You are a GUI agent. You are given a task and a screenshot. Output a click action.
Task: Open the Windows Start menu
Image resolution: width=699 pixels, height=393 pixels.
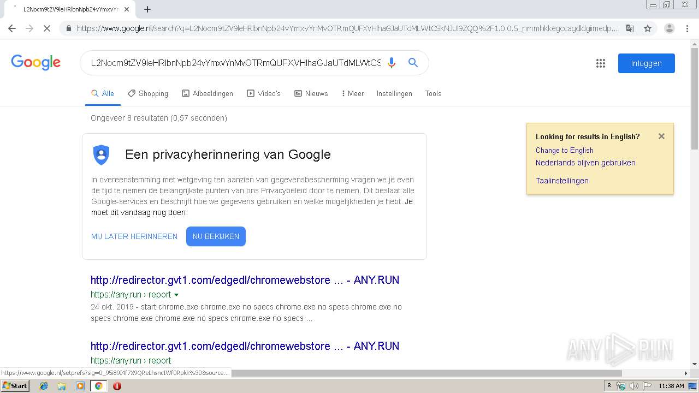click(x=15, y=386)
